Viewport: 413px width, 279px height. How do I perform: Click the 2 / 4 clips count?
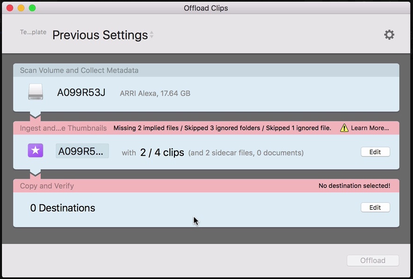click(x=162, y=152)
